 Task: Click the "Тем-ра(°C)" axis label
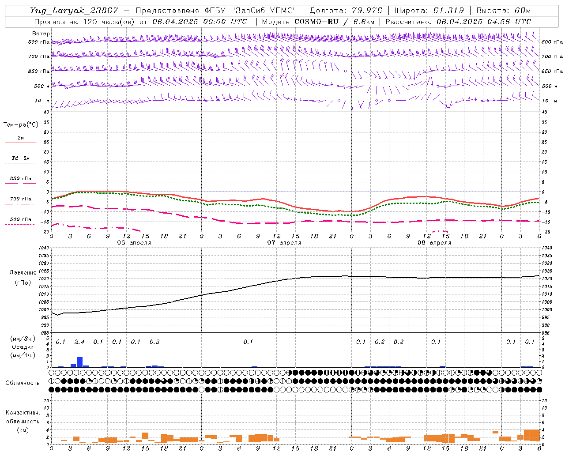(21, 125)
